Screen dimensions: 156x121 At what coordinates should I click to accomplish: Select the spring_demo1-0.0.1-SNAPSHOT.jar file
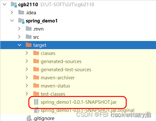78,102
